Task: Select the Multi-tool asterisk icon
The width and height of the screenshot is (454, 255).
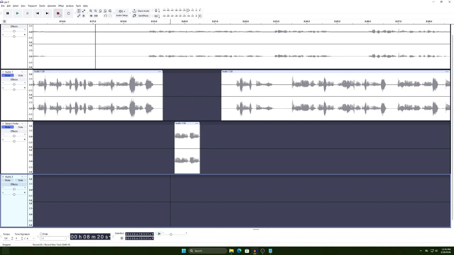Action: click(84, 16)
